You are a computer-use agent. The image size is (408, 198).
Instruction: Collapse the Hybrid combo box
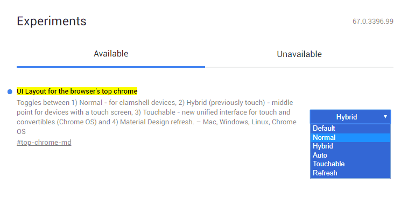point(350,117)
